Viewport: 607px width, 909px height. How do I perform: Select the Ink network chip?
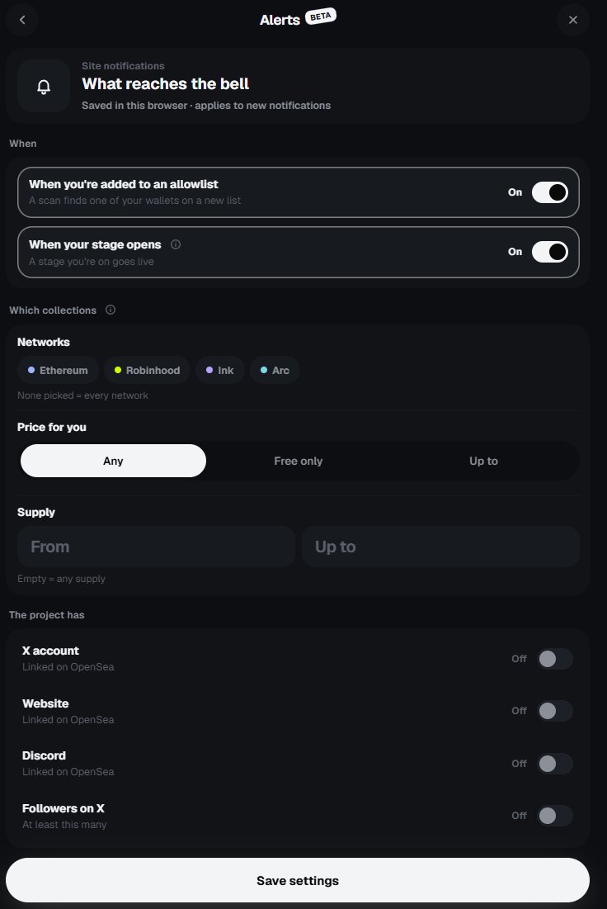tap(219, 370)
